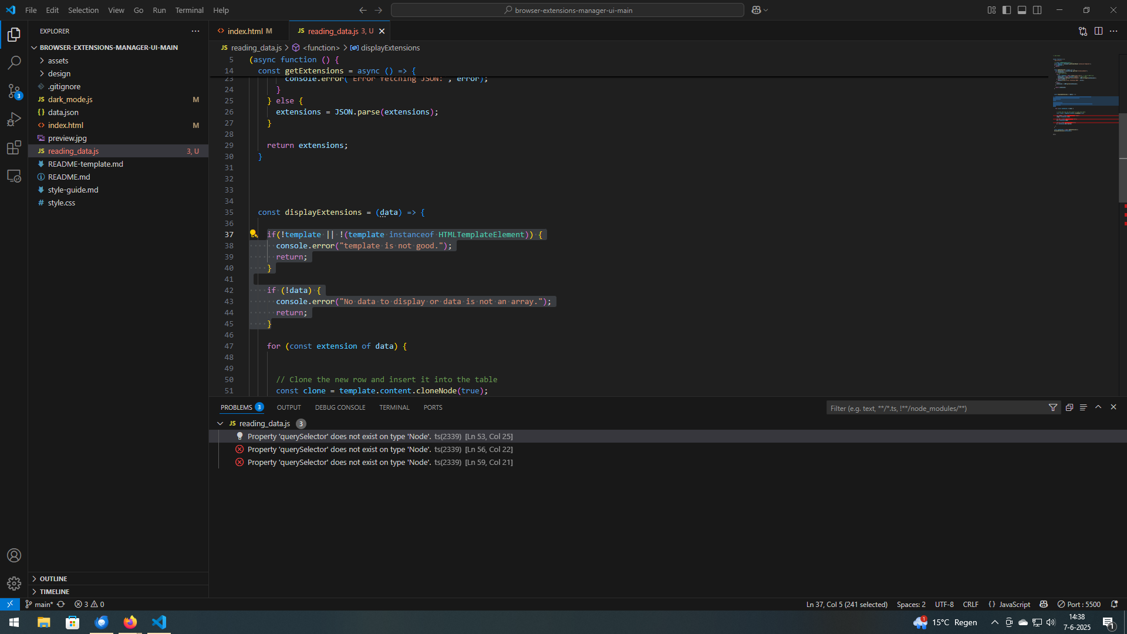The image size is (1127, 634).
Task: Click the split editor right icon
Action: point(1098,31)
